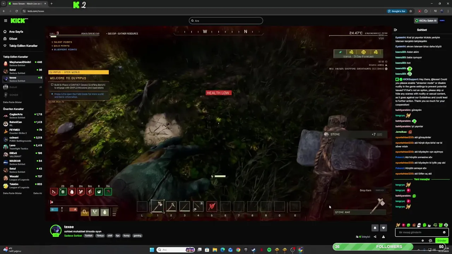
Task: Open Spotify from taskbar
Action: [269, 250]
